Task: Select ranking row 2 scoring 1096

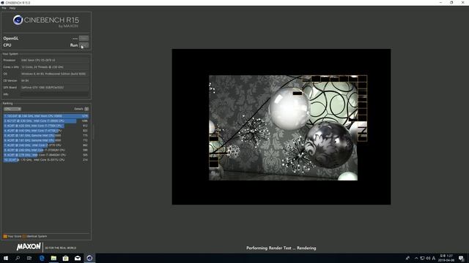Action: pyautogui.click(x=46, y=121)
